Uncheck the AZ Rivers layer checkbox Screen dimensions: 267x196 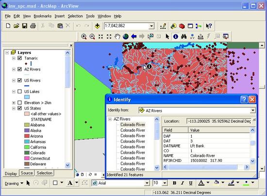[20, 69]
